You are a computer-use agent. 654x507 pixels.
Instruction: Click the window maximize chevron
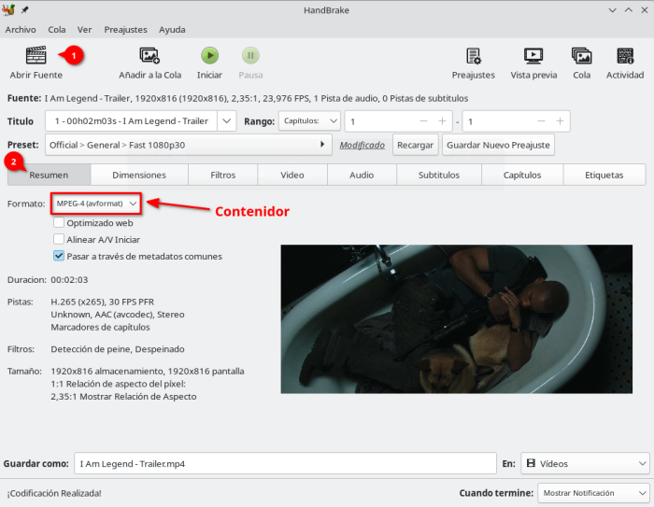point(629,10)
